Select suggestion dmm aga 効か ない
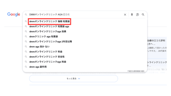This screenshot has width=171, height=96. (39, 47)
